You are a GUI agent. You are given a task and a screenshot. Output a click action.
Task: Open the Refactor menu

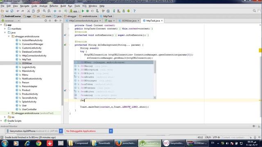[54, 6]
